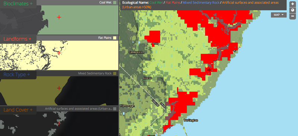Select the Cool Wet ecological name link
The image size is (298, 136).
tap(156, 3)
